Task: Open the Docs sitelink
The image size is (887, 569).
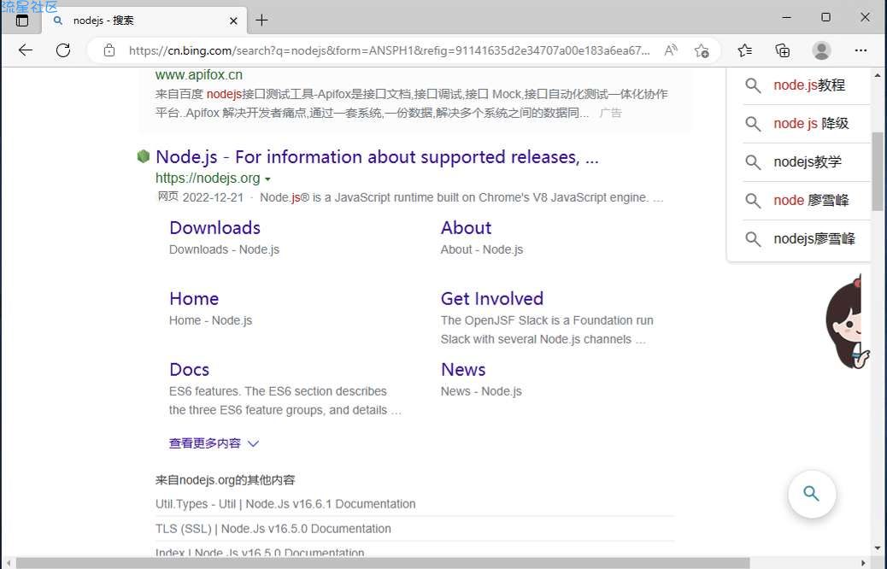Action: click(x=189, y=369)
